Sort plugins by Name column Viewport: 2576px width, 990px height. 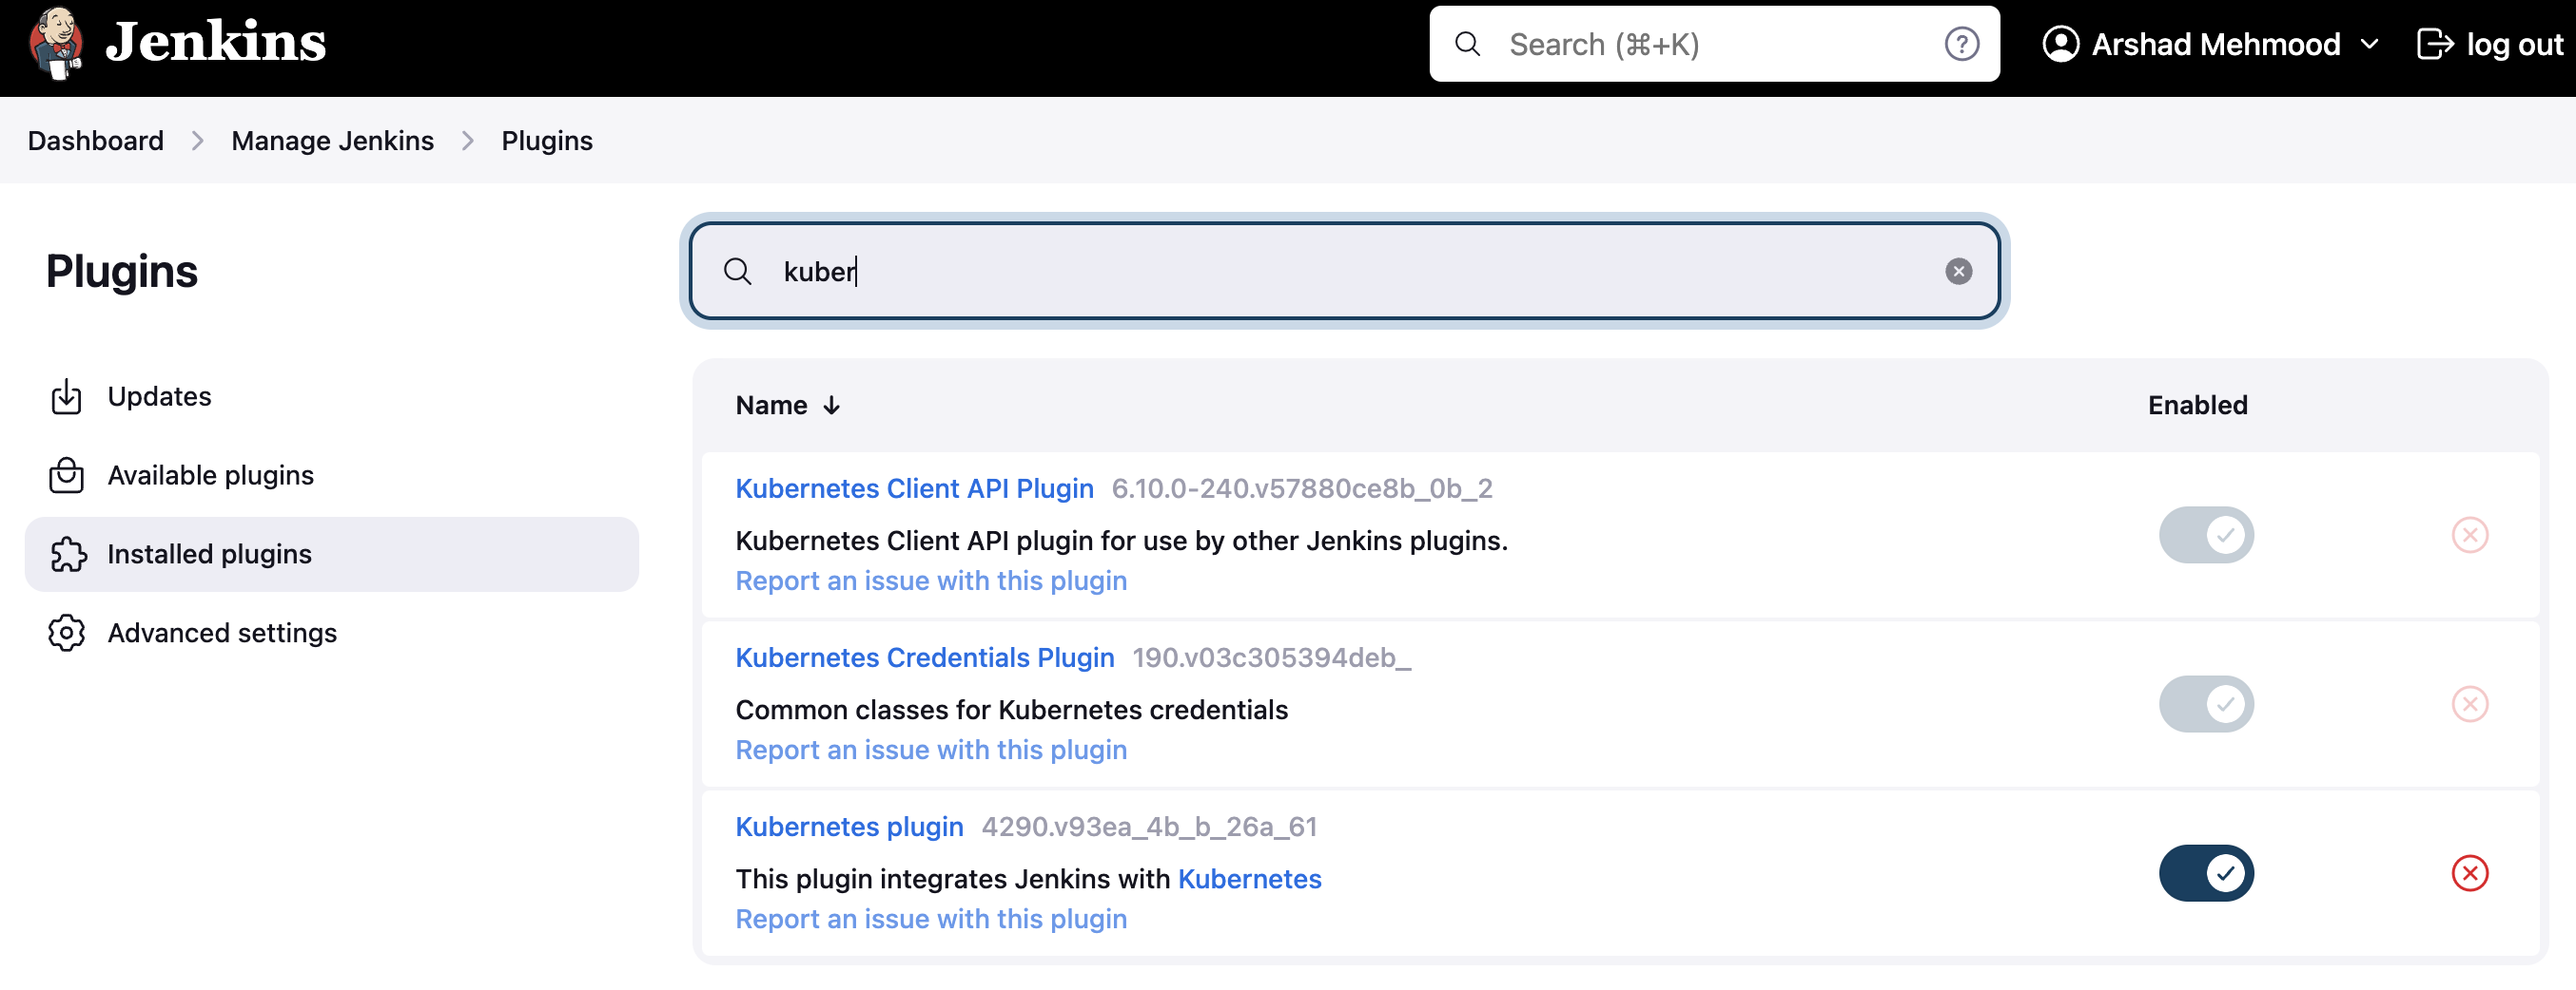click(787, 406)
